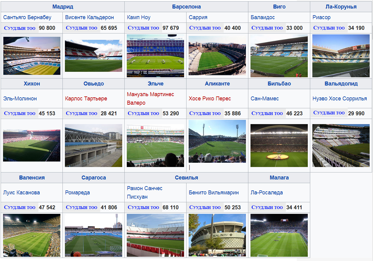The height and width of the screenshot is (261, 373).
Task: Select the Висенте Кальдерон stadium link
Action: [x=89, y=17]
